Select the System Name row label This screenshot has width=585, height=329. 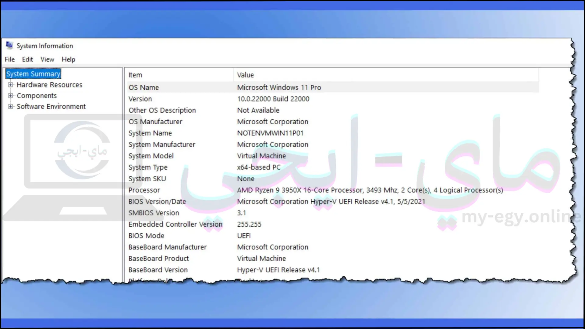150,133
